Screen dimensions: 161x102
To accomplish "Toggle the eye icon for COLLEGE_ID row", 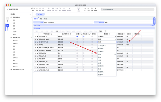I will pyautogui.click(x=38, y=36).
